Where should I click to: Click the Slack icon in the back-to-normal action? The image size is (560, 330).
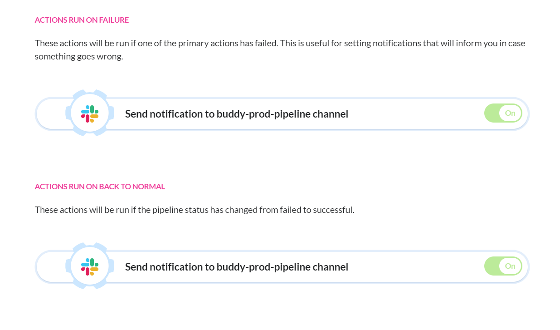[90, 266]
